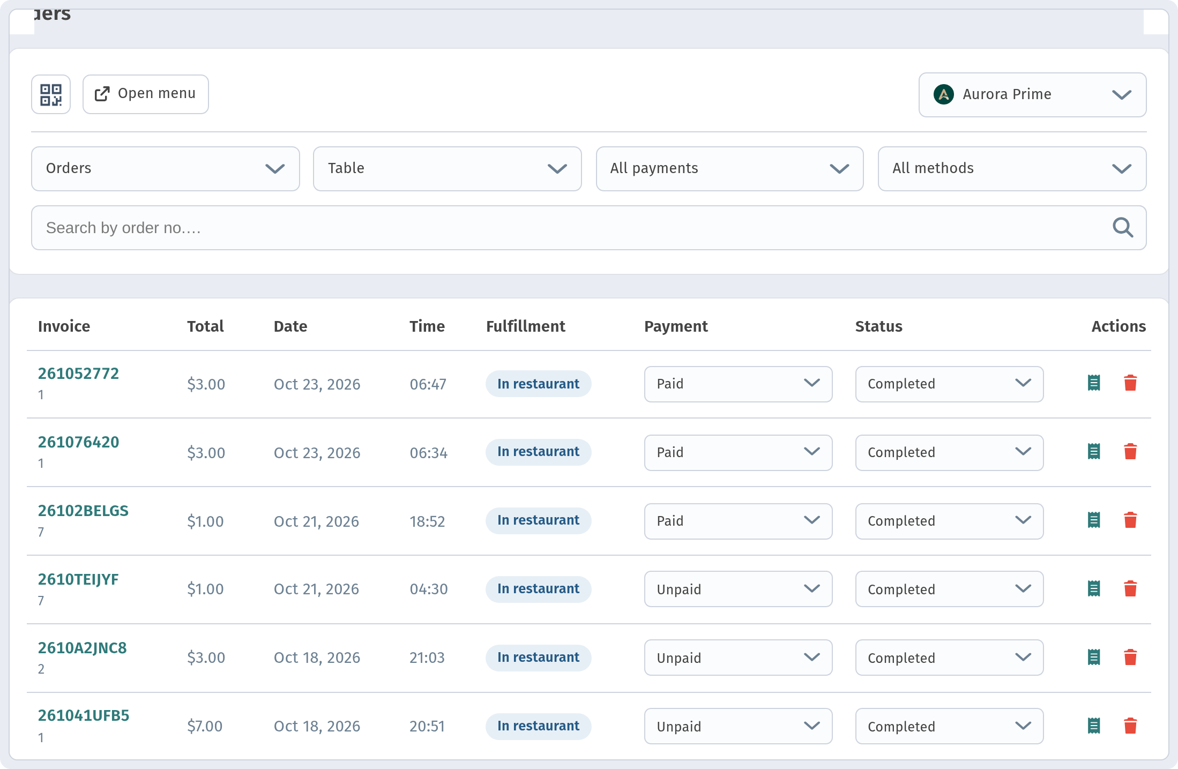
Task: View receipt icon for order 2610A2JNC8
Action: coord(1094,658)
